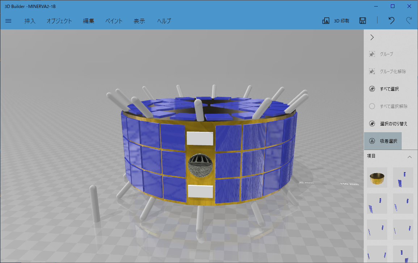The width and height of the screenshot is (418, 263).
Task: Toggle 吸着選択 snap selection mode
Action: click(x=383, y=141)
